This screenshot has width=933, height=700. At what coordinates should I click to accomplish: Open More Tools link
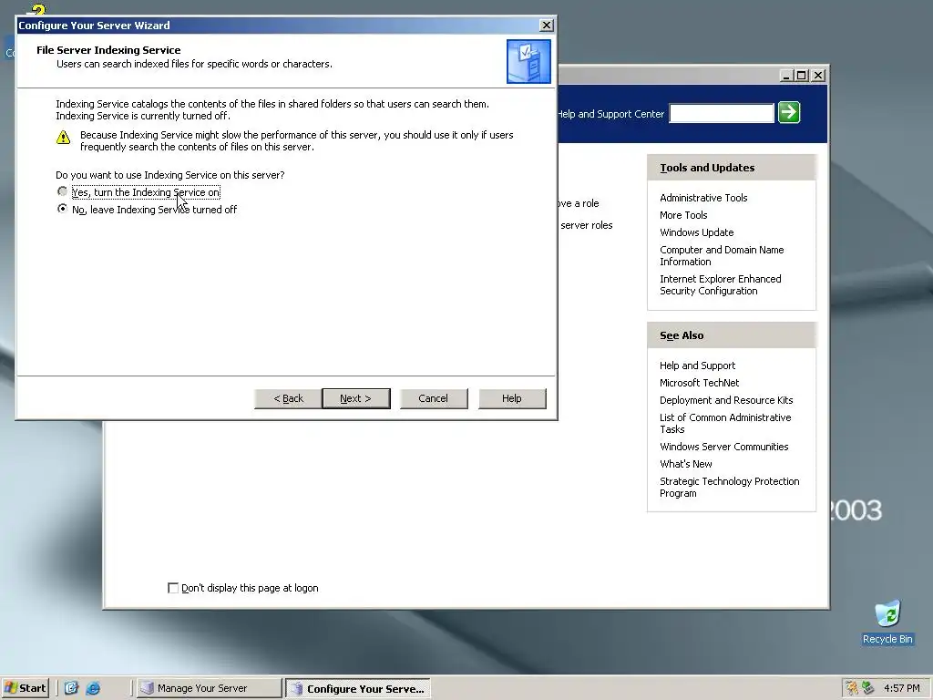[683, 215]
